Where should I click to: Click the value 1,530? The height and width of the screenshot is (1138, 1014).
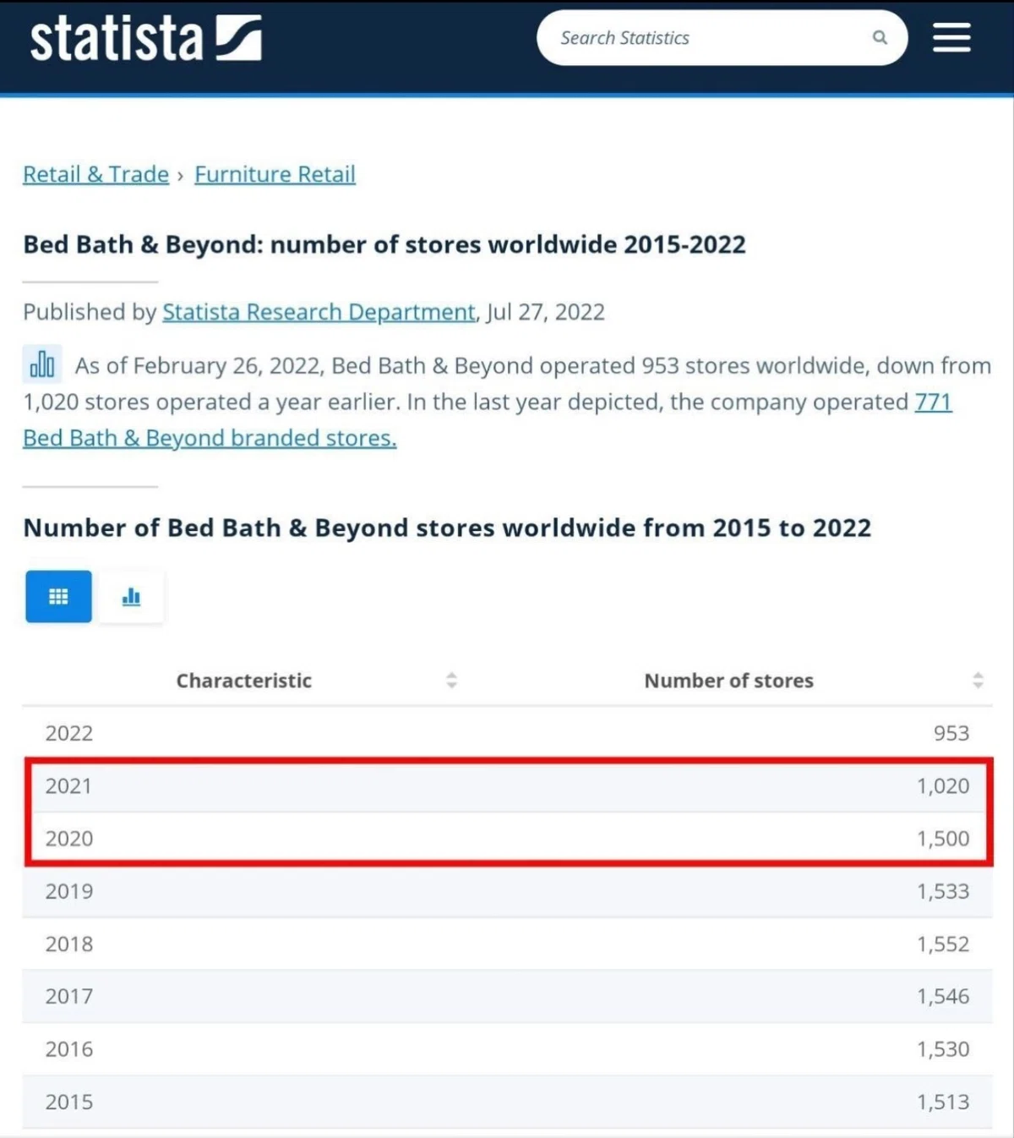tap(943, 1049)
